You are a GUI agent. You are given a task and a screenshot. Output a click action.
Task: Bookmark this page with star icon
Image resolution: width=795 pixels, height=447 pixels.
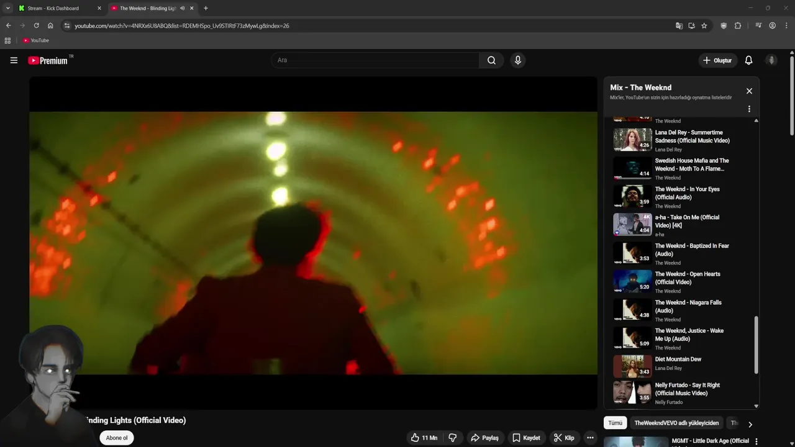click(704, 25)
